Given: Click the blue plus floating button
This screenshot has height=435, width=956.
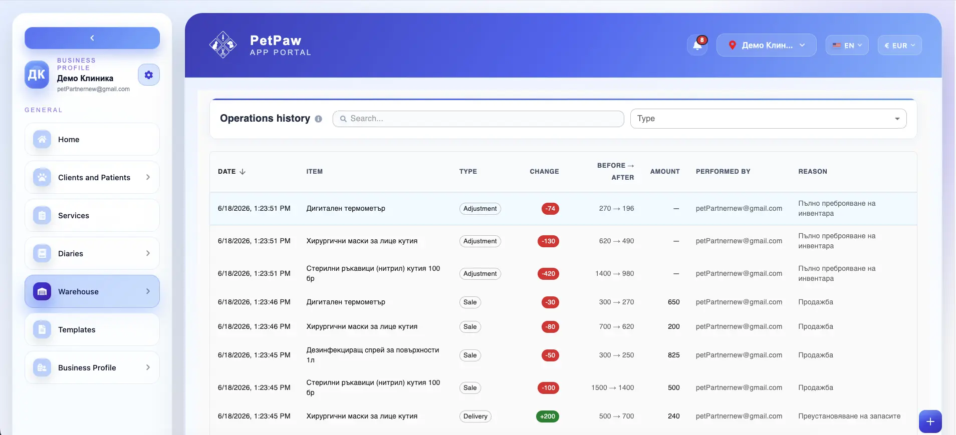Looking at the screenshot, I should coord(930,421).
